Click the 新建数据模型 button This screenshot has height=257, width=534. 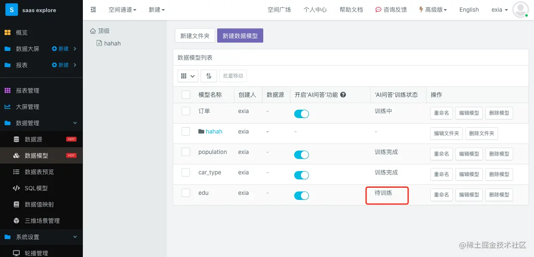pos(240,36)
